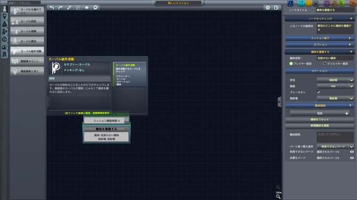Click the cyan icon in top-right toolbar

coord(301,3)
